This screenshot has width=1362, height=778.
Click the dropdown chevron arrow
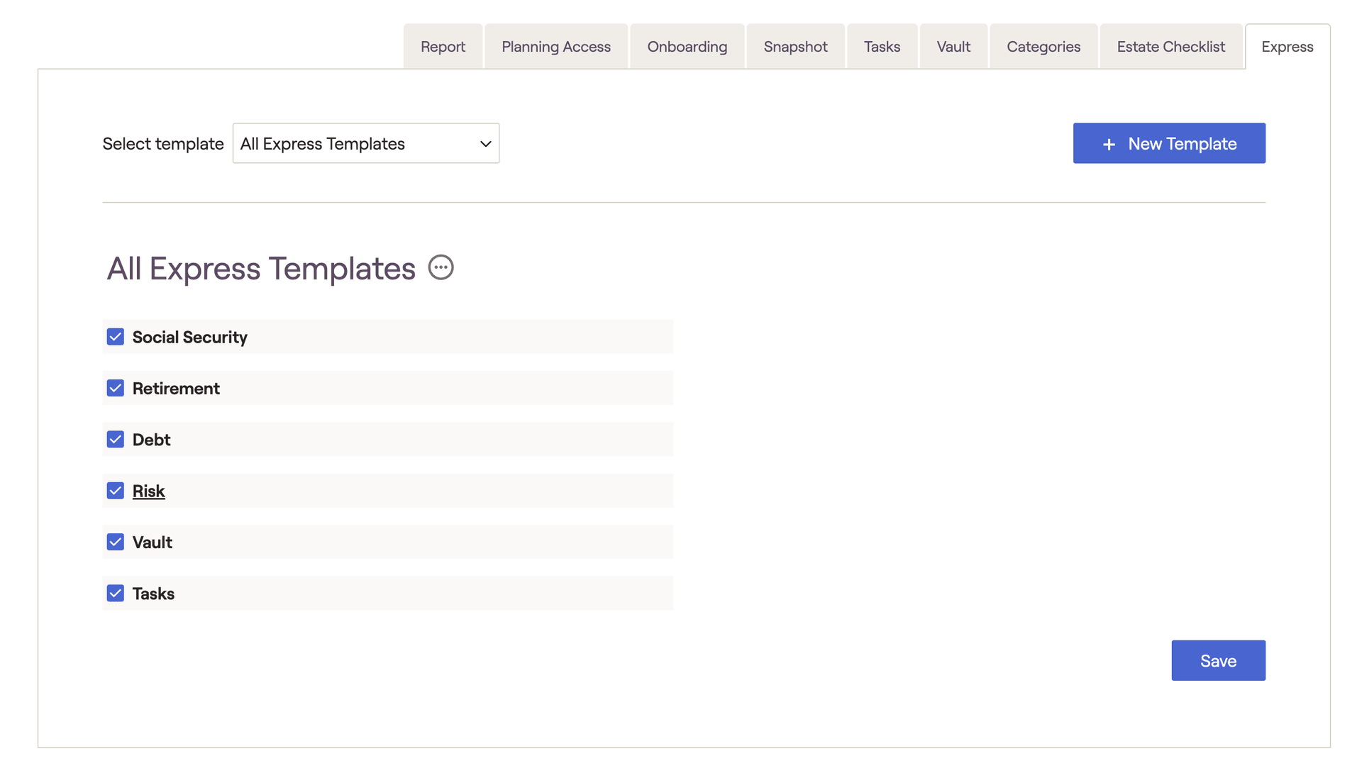point(485,144)
